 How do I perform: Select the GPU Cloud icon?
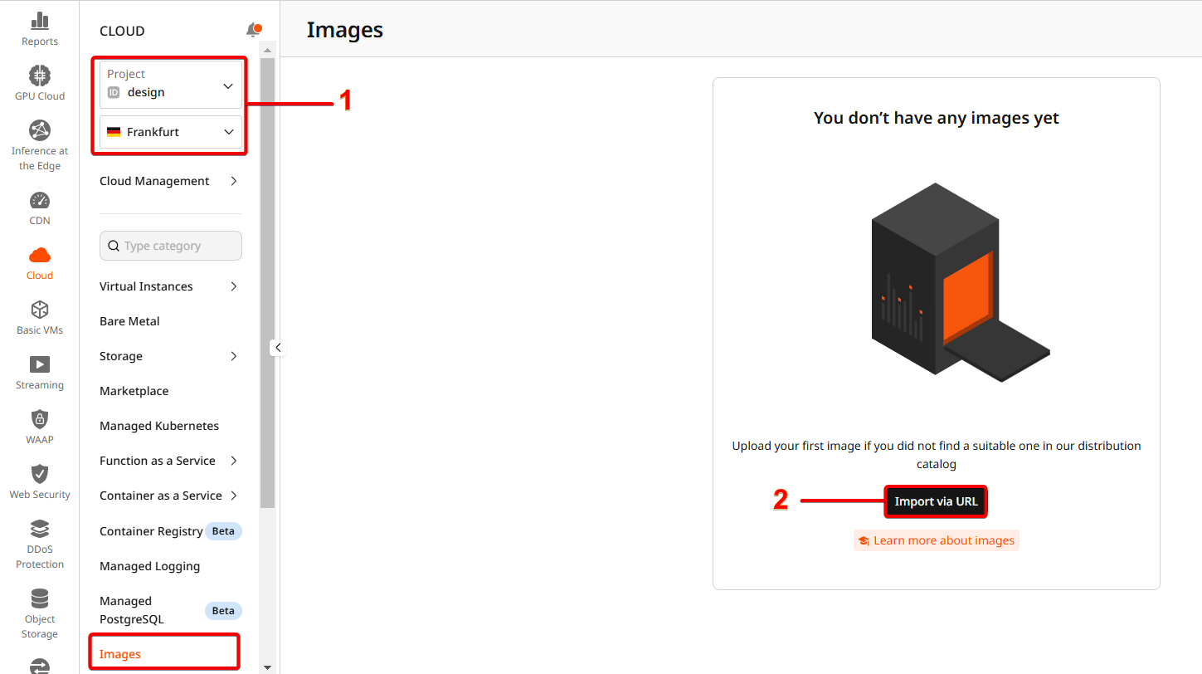pos(39,82)
